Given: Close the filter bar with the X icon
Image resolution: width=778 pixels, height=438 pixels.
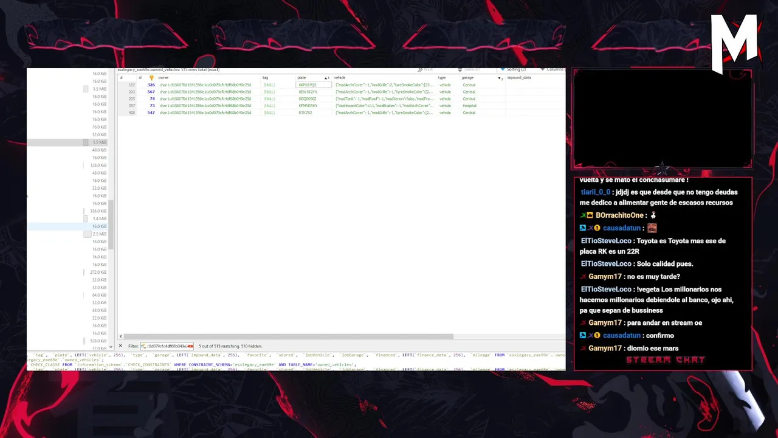Looking at the screenshot, I should [x=120, y=346].
